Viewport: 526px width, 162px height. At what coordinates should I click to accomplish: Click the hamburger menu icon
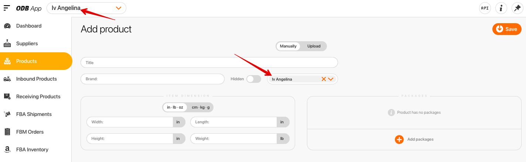coord(7,8)
